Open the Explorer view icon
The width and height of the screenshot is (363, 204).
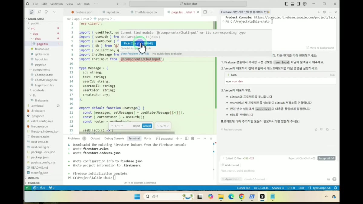pyautogui.click(x=31, y=12)
